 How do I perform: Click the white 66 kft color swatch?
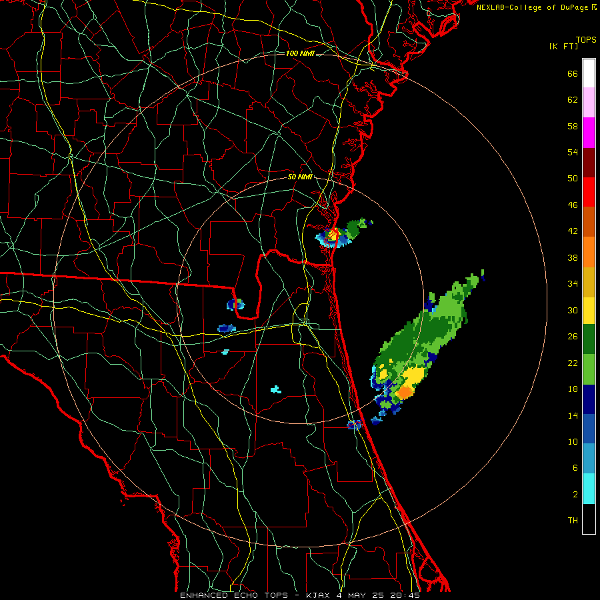(x=589, y=73)
